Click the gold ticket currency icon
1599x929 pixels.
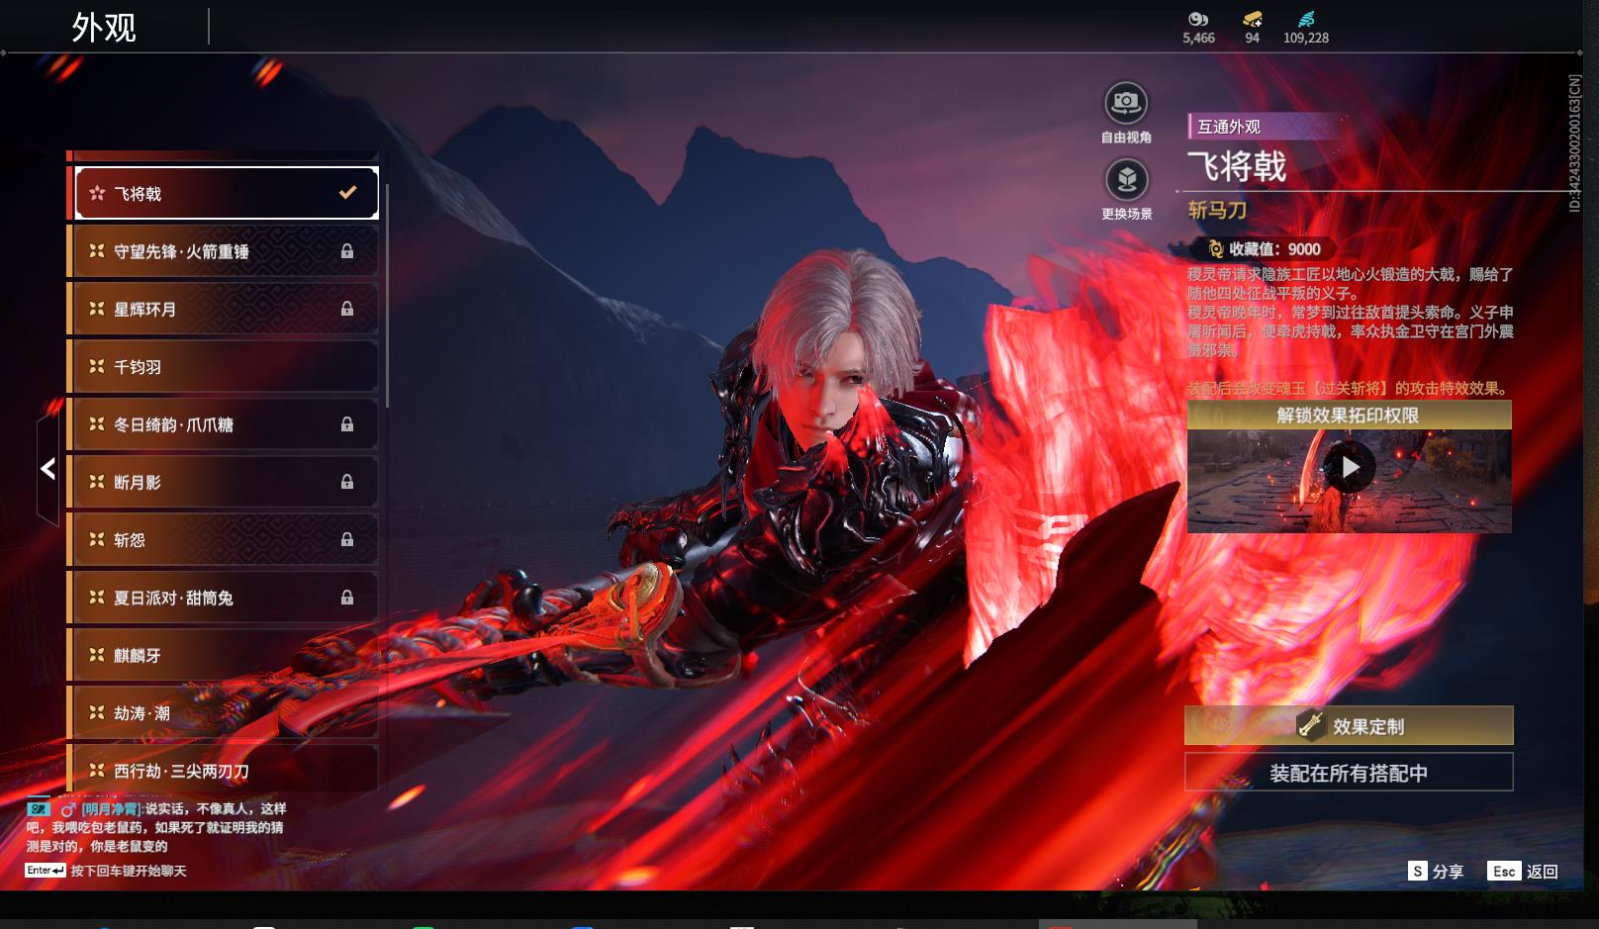1252,19
